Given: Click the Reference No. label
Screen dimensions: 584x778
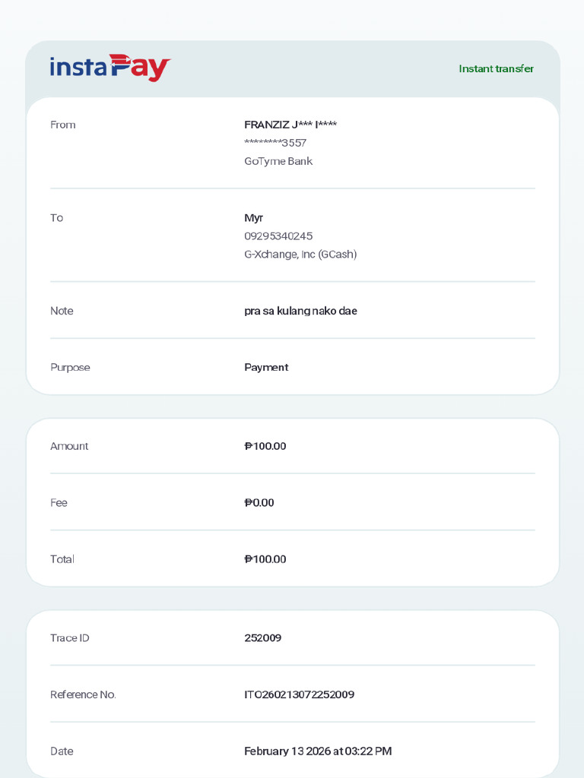Looking at the screenshot, I should [x=83, y=694].
